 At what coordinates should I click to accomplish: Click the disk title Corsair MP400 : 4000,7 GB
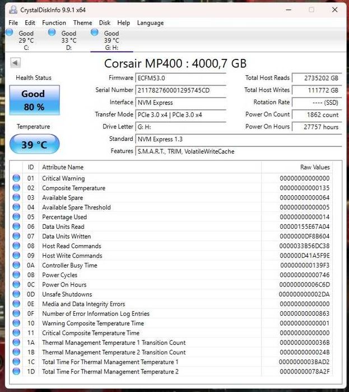coord(175,63)
